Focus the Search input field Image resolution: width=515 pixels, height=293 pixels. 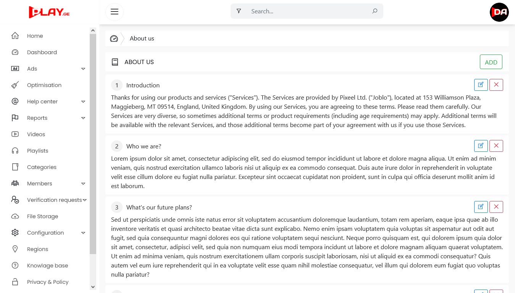coord(309,11)
